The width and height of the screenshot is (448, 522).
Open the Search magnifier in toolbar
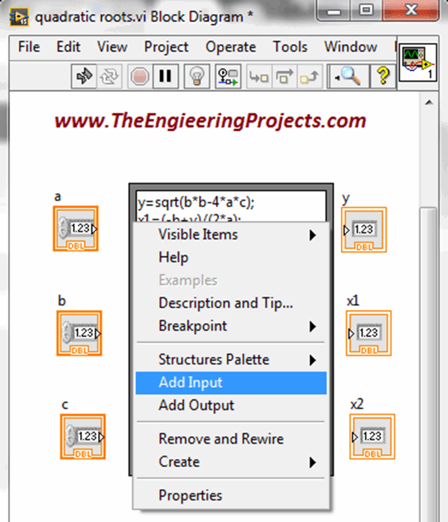[348, 76]
